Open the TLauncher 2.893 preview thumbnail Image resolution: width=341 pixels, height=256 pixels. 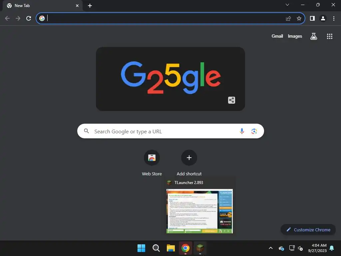click(199, 211)
